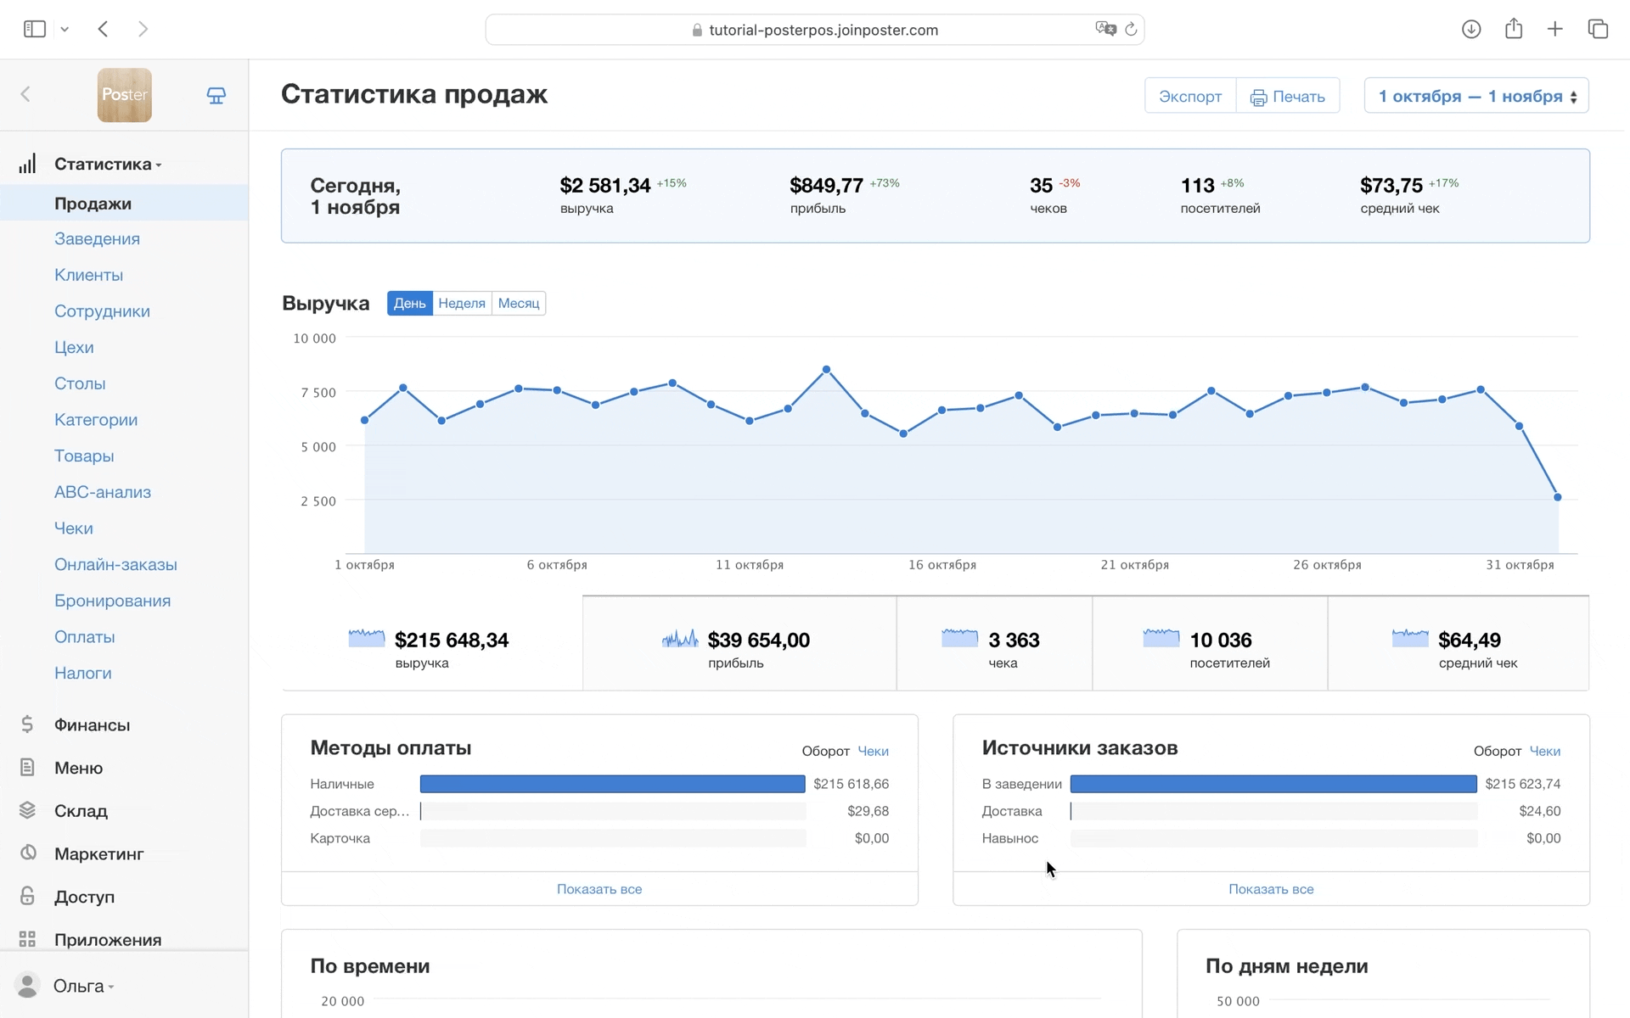Open ABC-анализ in the sidebar

click(x=103, y=492)
